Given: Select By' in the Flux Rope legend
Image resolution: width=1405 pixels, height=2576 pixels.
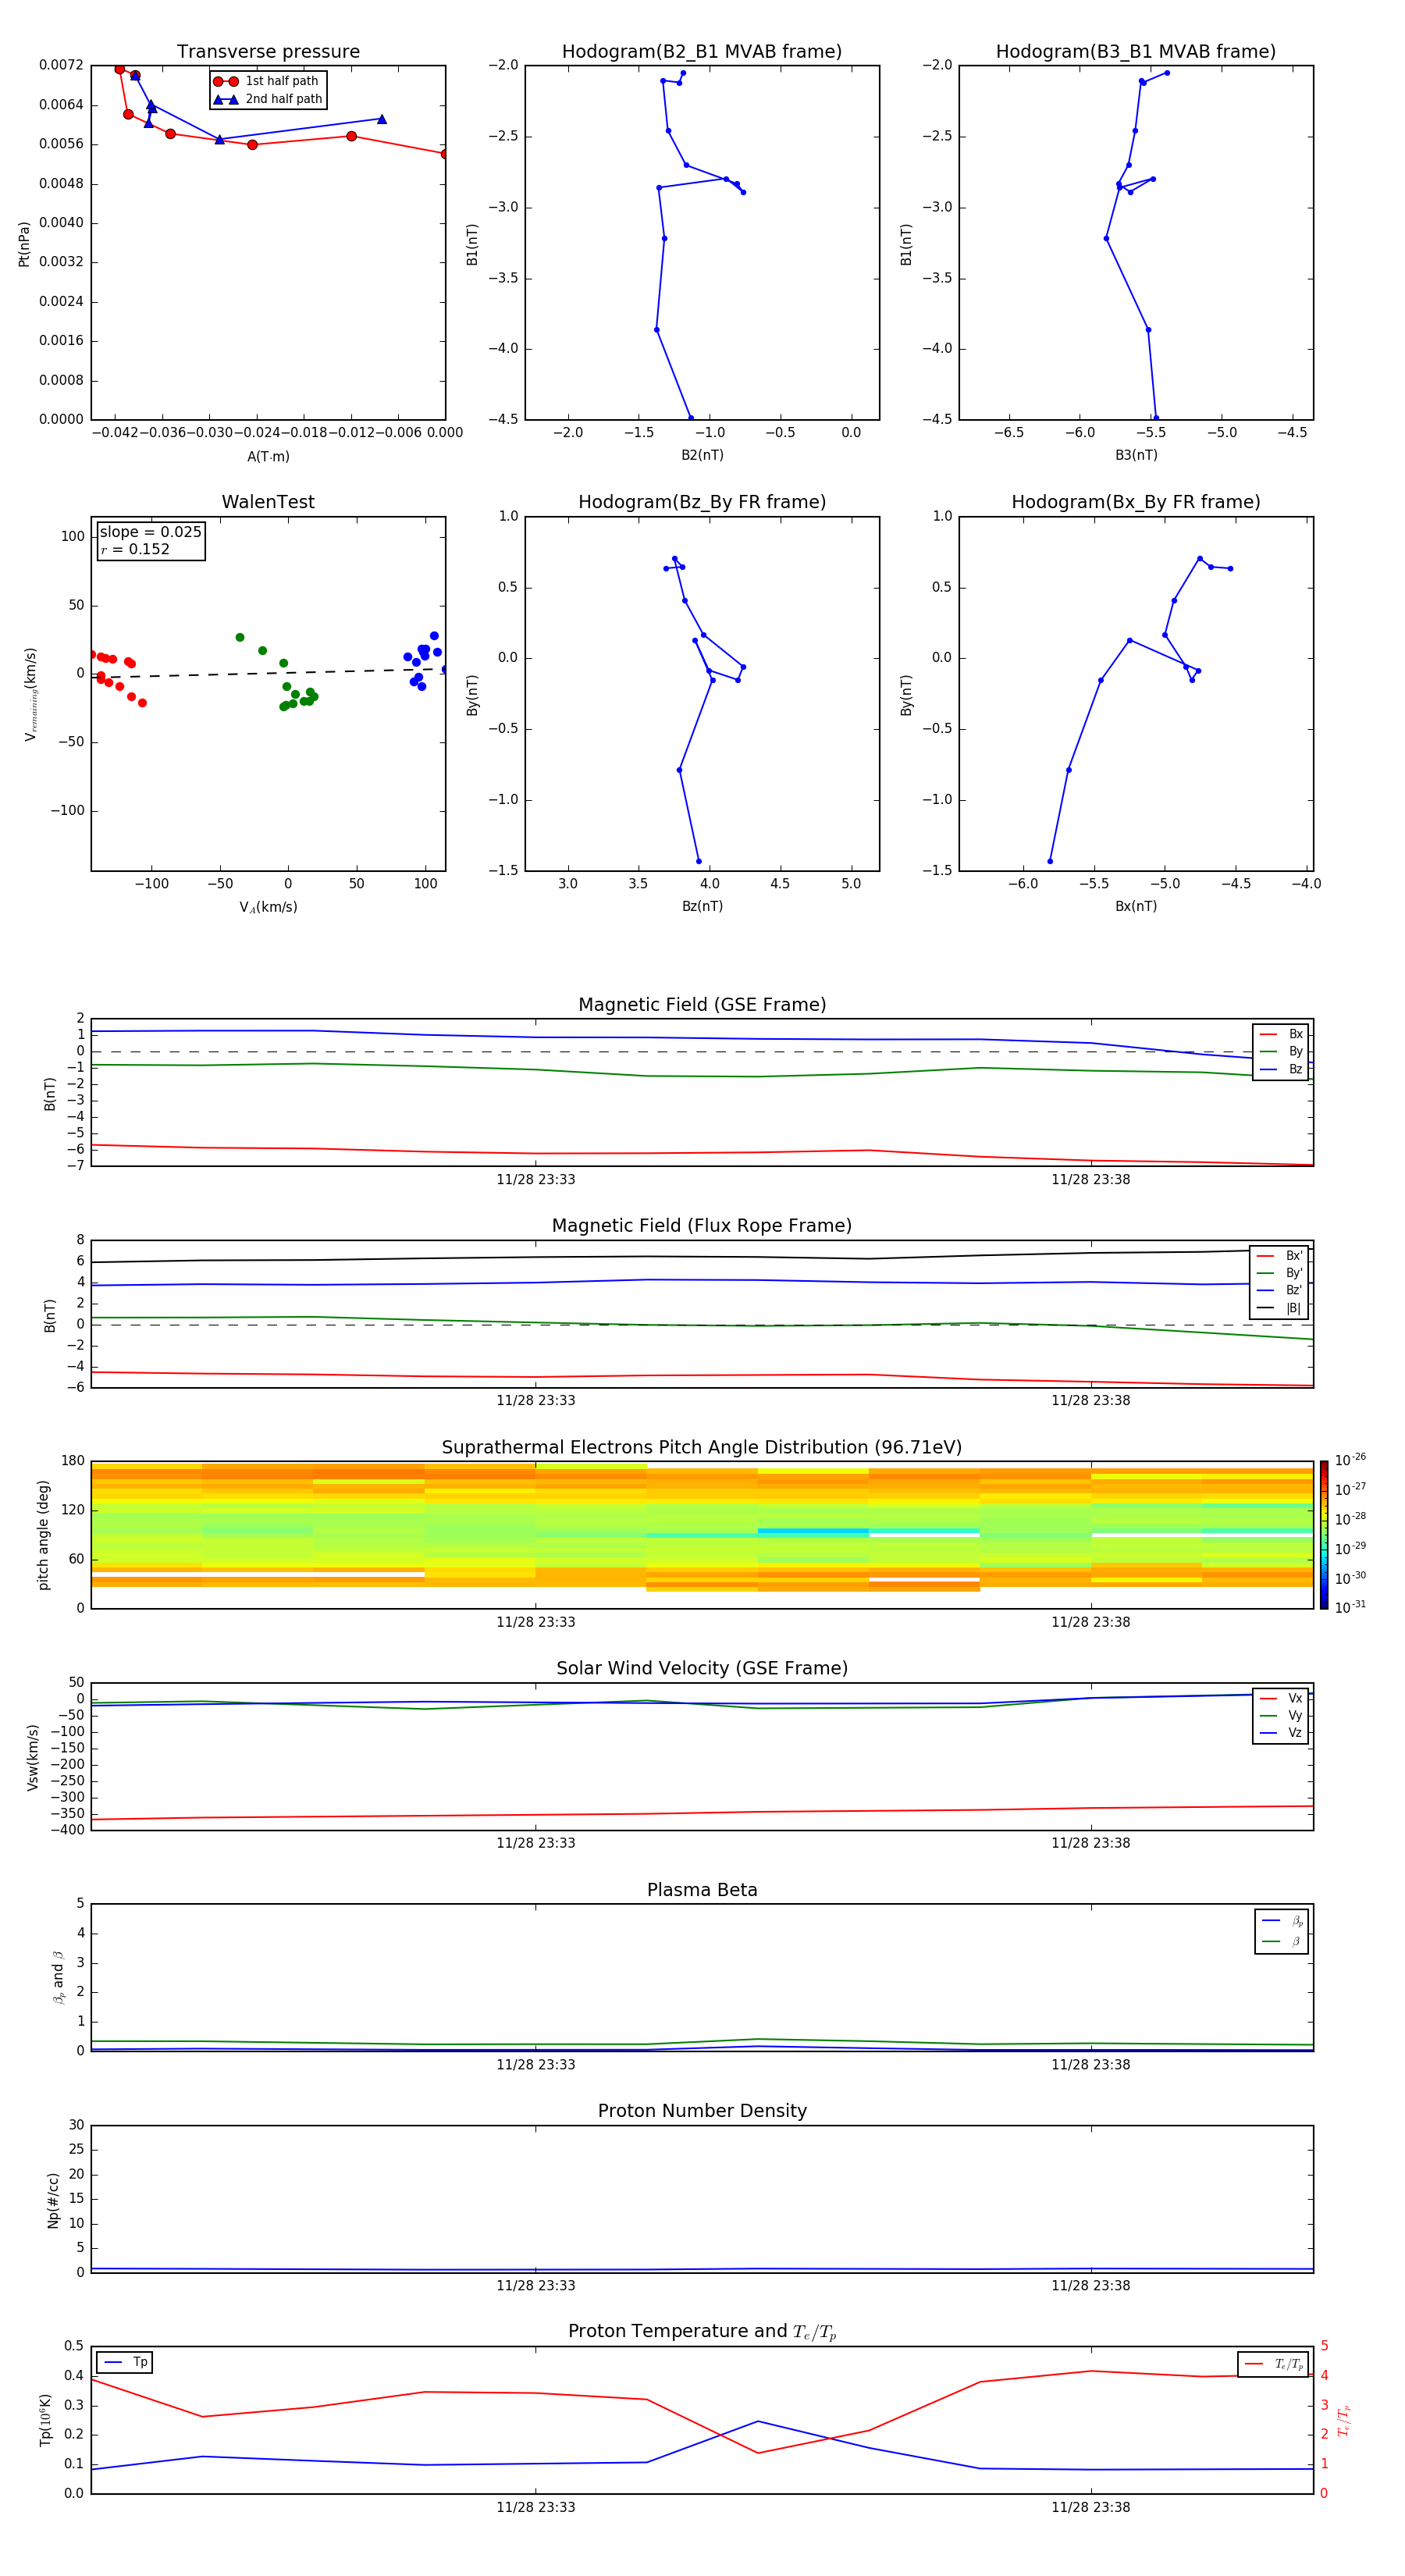Looking at the screenshot, I should tap(1281, 1273).
